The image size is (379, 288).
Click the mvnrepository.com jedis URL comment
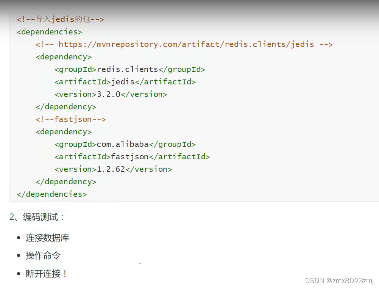pos(184,44)
